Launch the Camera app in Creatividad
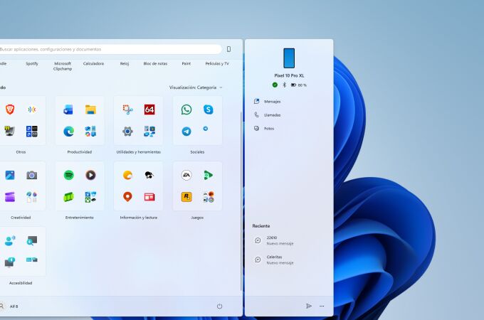Screen dimensions: 484x320 32,175
